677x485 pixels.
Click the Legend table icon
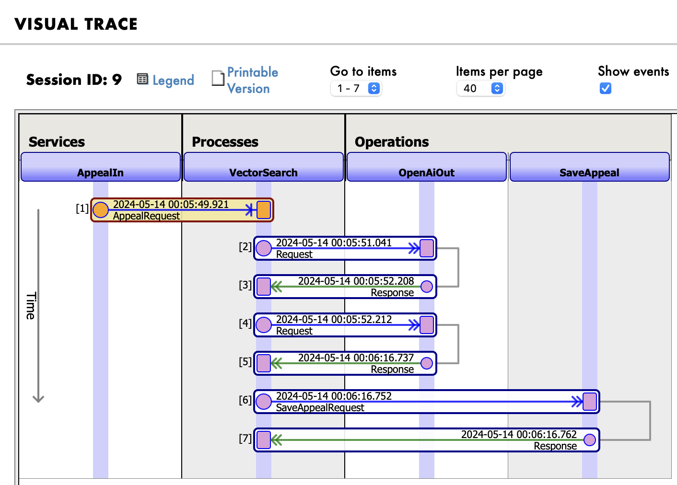pyautogui.click(x=142, y=79)
